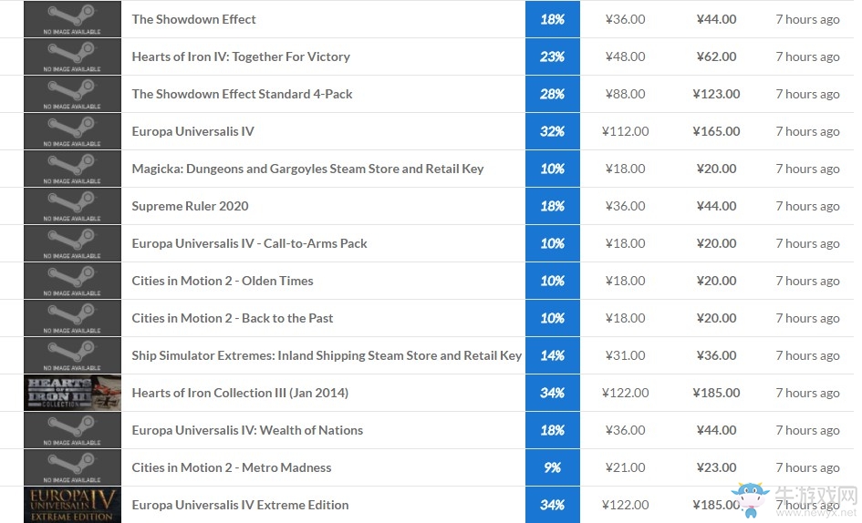Viewport: 862px width, 523px height.
Task: Click placeholder thumbnail for Showdown Effect 4-Pack
Action: pos(73,94)
